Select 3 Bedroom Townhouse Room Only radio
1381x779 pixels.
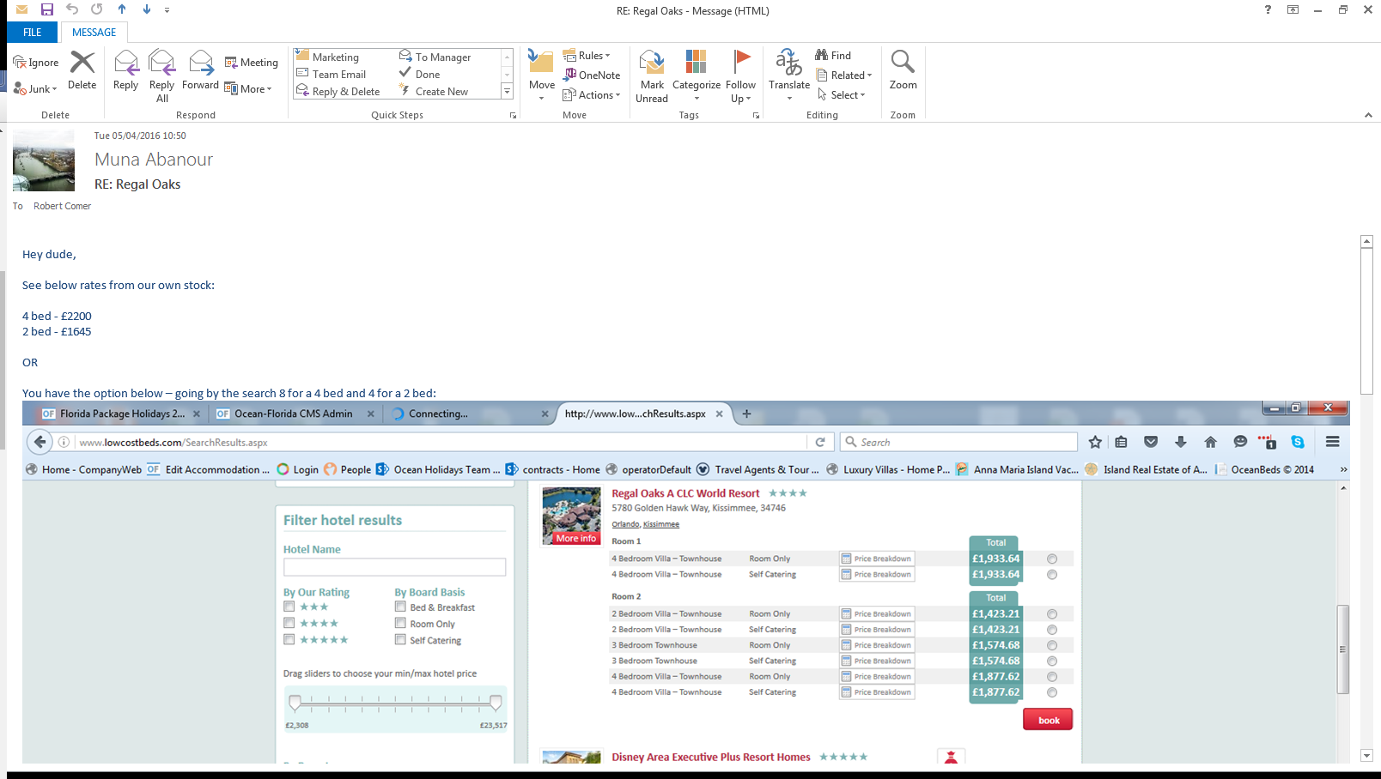point(1052,645)
